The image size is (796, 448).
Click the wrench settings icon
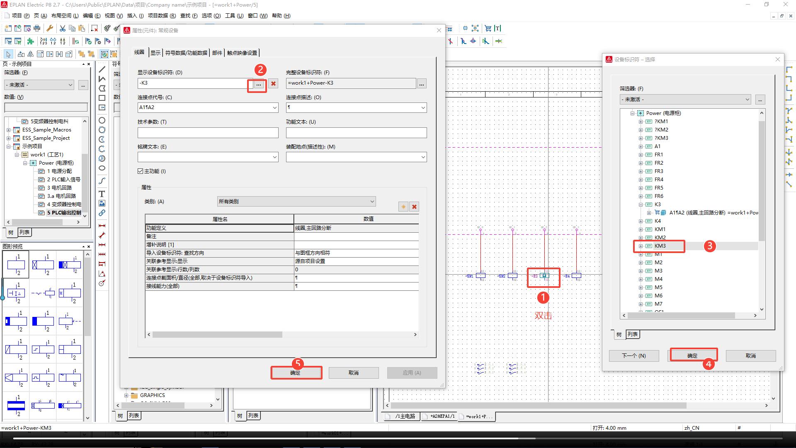click(x=50, y=28)
